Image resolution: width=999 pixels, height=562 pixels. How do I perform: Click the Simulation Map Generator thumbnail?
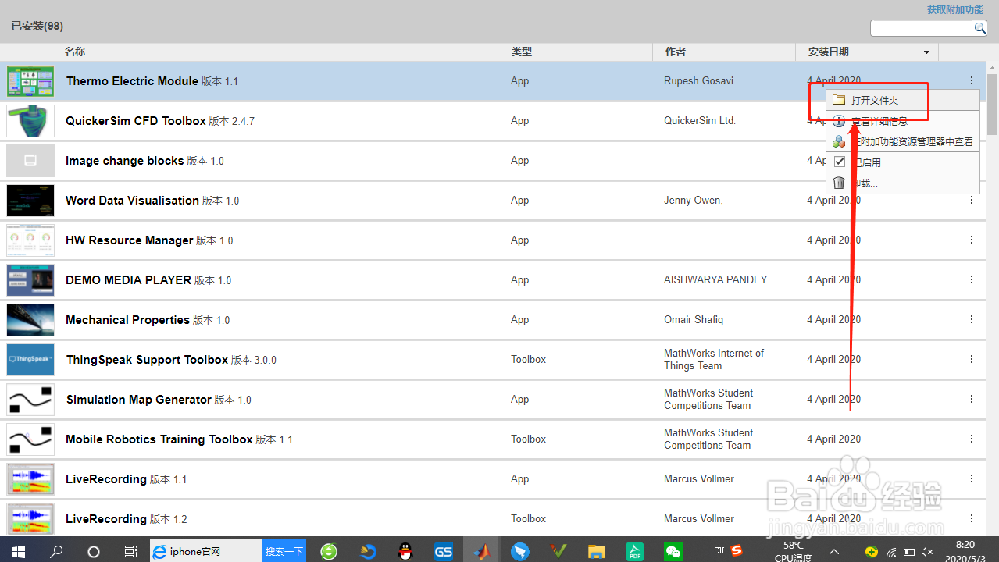tap(30, 400)
